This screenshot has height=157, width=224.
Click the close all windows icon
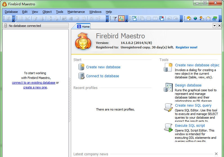(x=162, y=19)
